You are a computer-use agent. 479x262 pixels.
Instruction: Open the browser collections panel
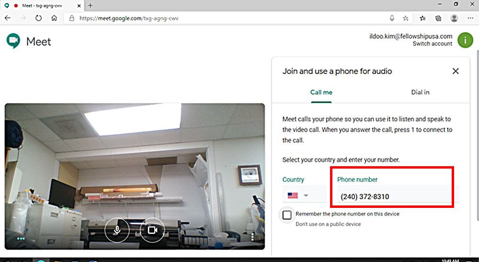click(438, 18)
